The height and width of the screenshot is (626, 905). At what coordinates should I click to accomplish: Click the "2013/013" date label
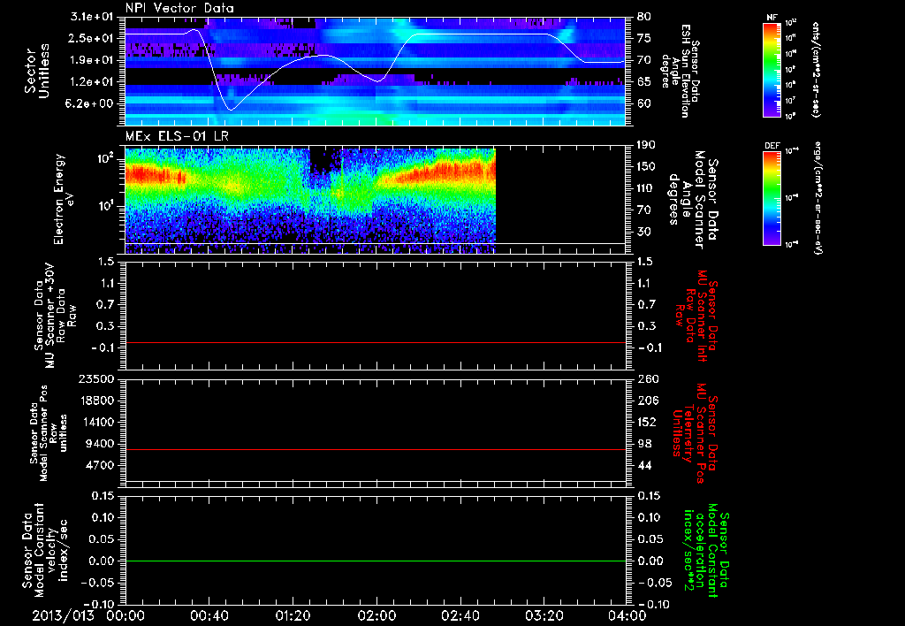(63, 615)
